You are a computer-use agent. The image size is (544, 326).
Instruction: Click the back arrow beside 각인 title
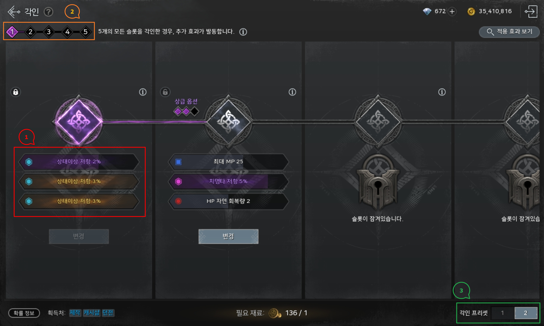(14, 12)
